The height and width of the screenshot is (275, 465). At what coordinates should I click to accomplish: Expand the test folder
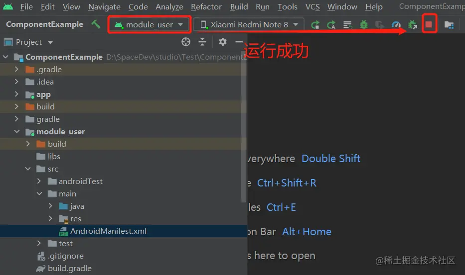click(39, 243)
